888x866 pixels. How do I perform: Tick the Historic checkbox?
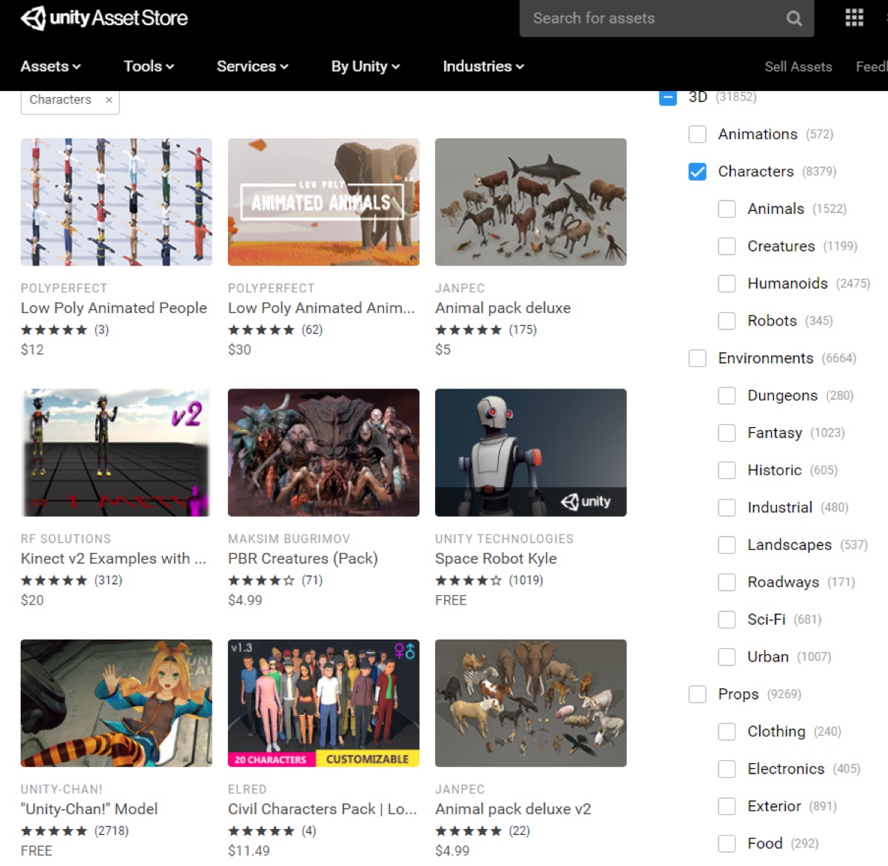727,470
